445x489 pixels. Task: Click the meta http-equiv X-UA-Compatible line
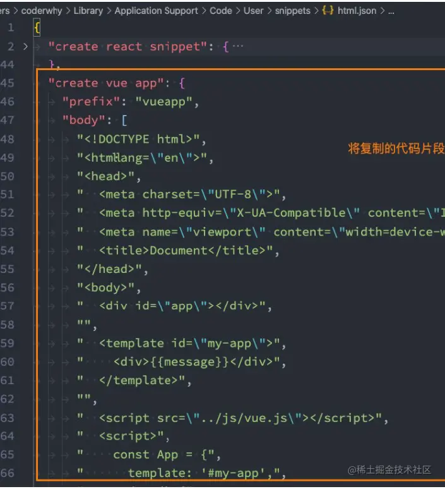tap(261, 214)
